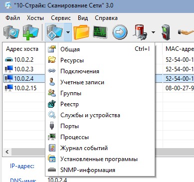
Task: Click the Реестр cubes icon
Action: (52, 104)
